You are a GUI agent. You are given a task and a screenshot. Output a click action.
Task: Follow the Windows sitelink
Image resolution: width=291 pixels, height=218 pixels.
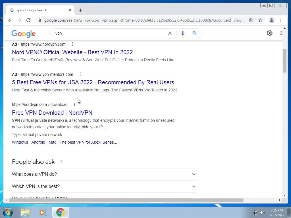[20, 142]
